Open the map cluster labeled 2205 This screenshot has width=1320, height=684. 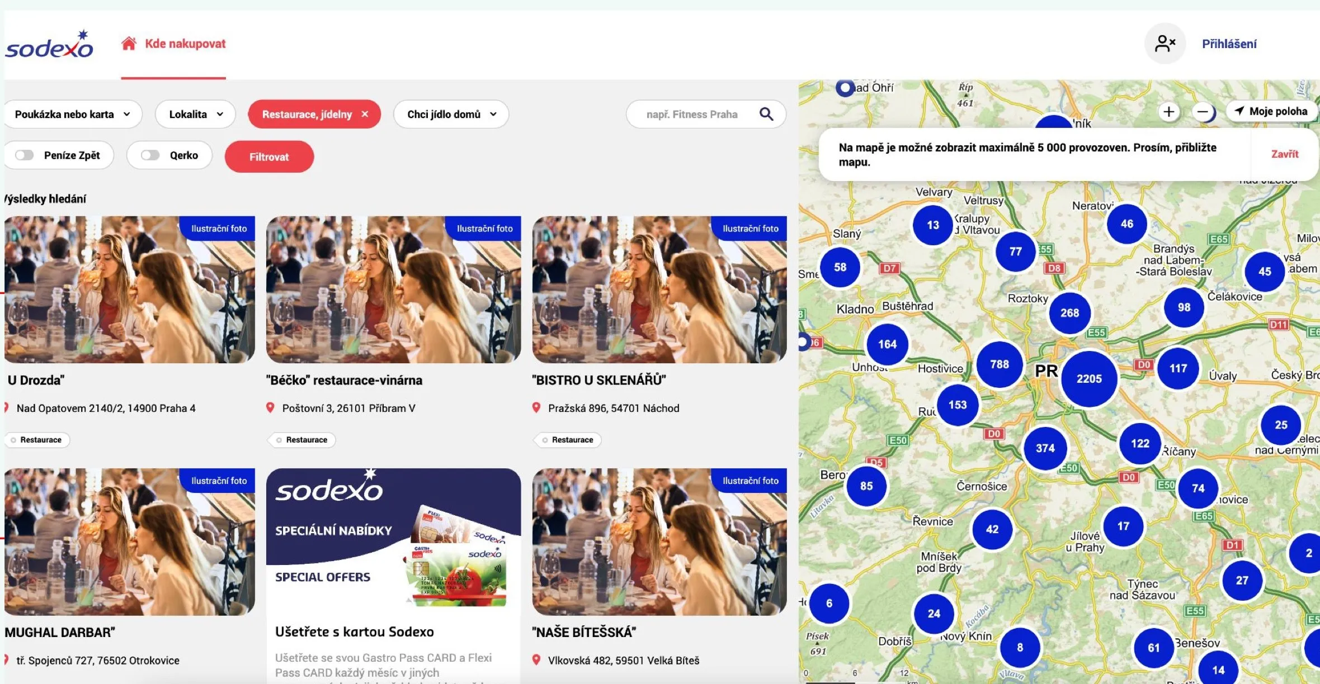point(1089,379)
